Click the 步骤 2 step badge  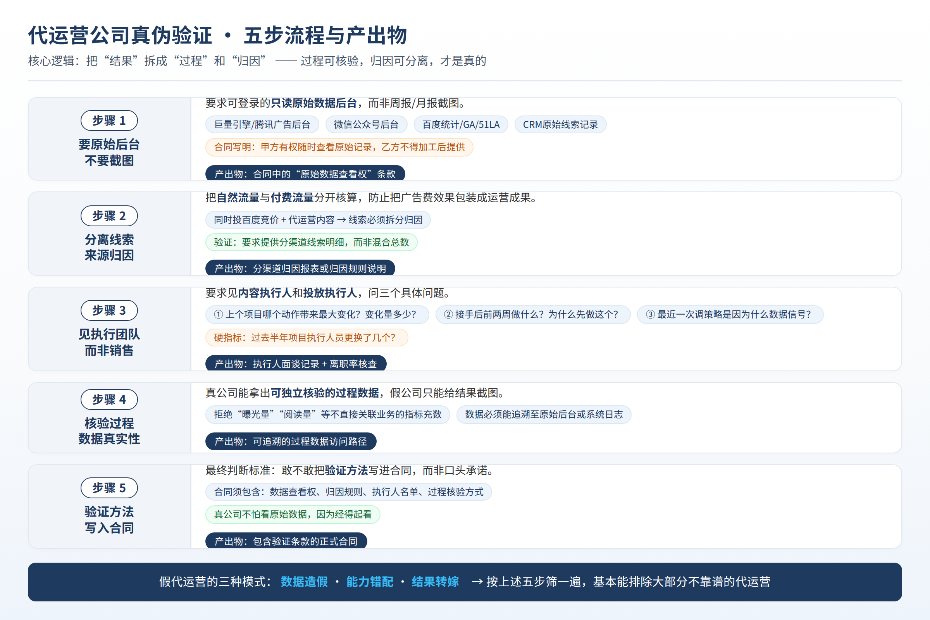(109, 216)
